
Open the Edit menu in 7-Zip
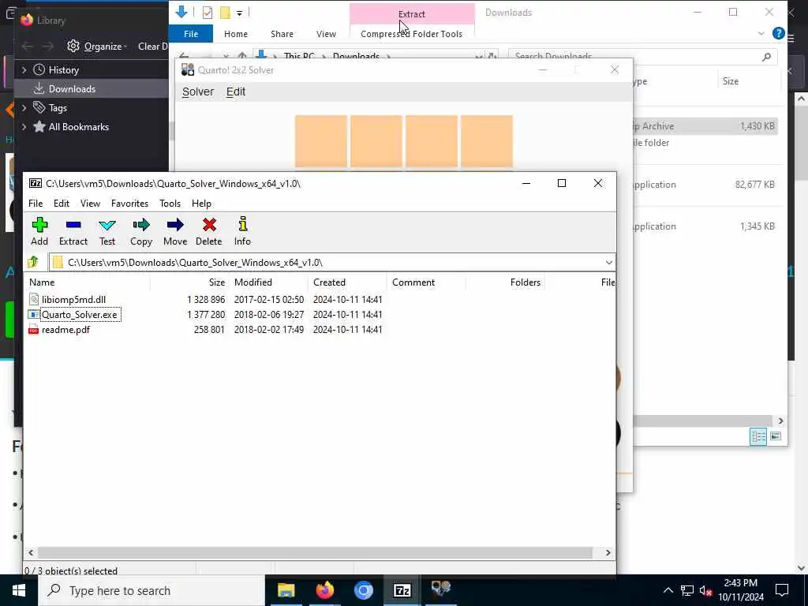pyautogui.click(x=62, y=204)
